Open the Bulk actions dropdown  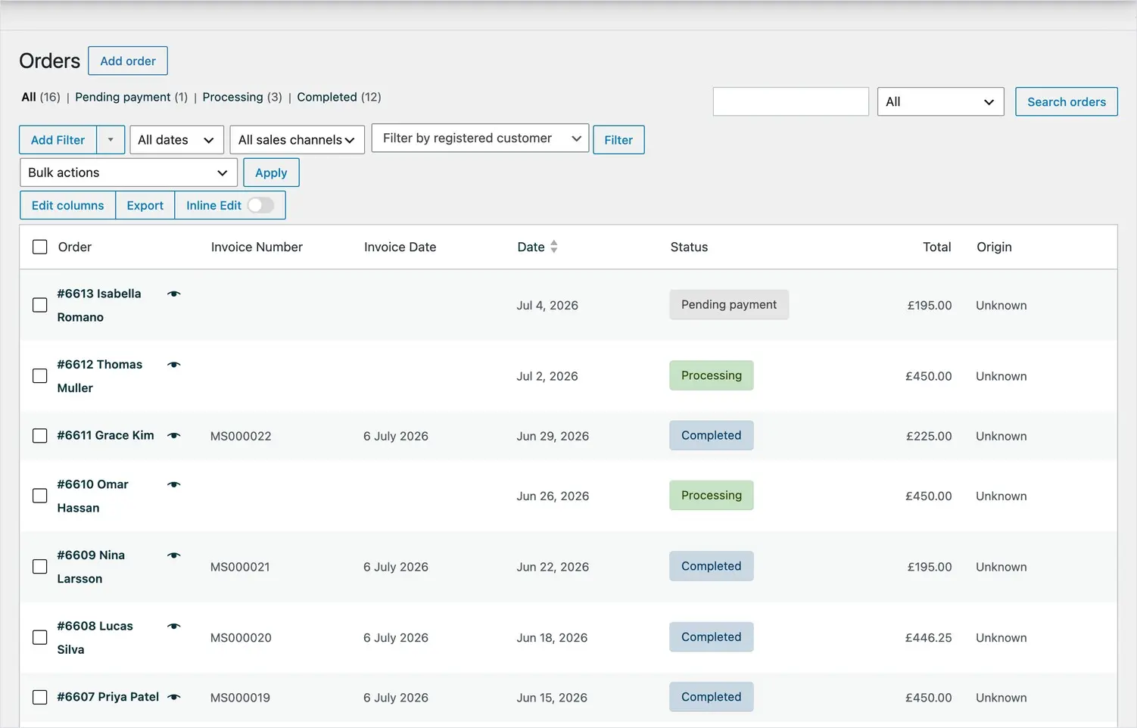coord(129,173)
